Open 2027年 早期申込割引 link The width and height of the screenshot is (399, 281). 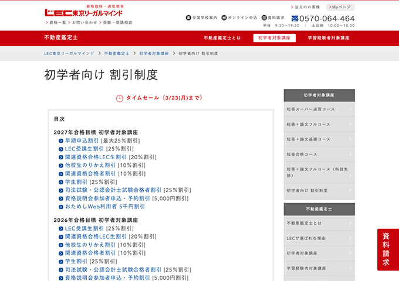pos(82,140)
